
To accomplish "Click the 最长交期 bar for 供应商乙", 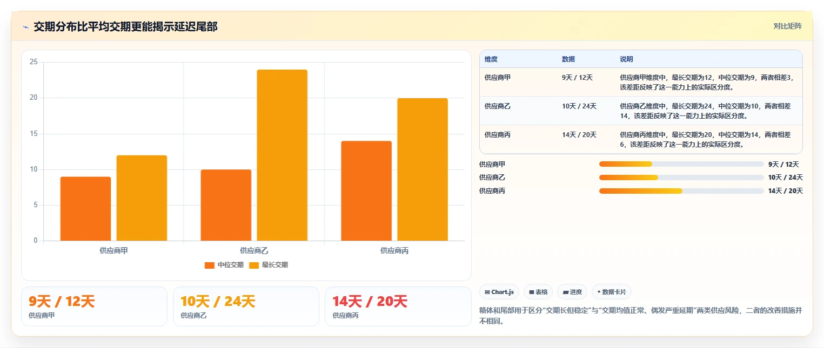I will tap(282, 155).
